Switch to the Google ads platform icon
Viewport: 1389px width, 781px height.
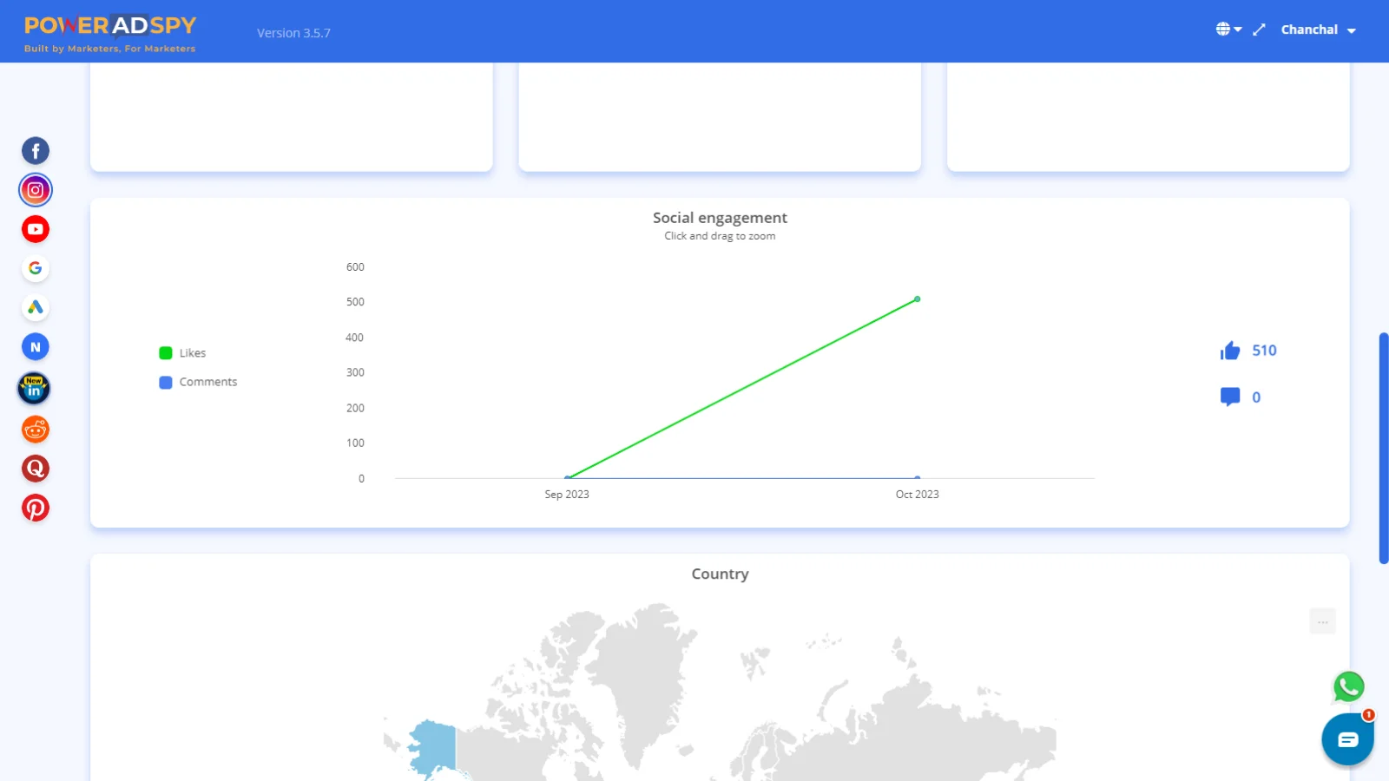[x=36, y=268]
